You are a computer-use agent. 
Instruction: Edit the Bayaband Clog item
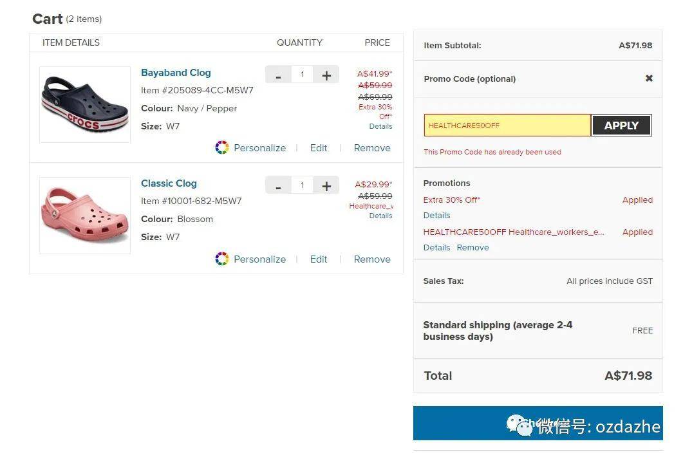pyautogui.click(x=319, y=148)
